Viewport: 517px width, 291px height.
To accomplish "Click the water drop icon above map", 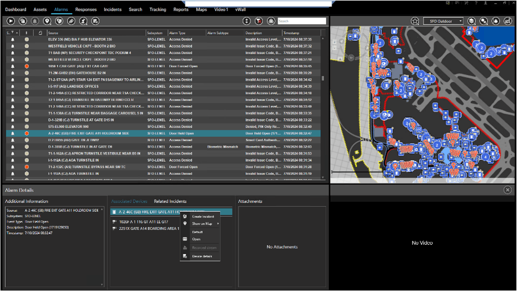I will point(496,21).
